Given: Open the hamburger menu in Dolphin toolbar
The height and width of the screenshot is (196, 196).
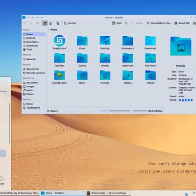Looking at the screenshot, I should click(x=195, y=23).
